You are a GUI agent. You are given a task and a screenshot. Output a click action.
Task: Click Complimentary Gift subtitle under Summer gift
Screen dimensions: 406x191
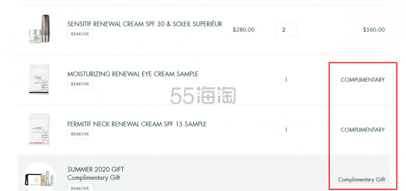[93, 178]
